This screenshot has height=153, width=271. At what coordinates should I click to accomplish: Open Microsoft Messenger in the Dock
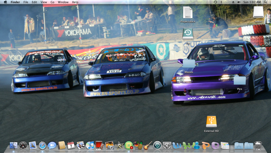(196, 146)
